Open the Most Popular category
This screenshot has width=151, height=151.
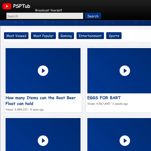[43, 36]
